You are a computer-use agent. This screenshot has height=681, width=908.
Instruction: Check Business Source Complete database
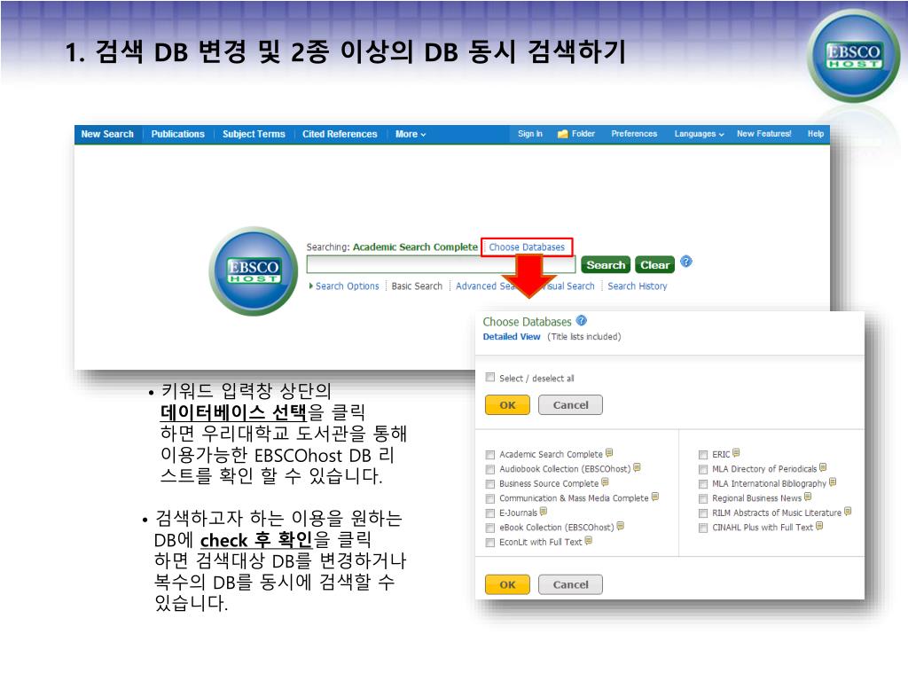490,483
